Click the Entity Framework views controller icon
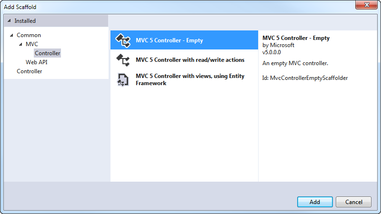 (123, 79)
